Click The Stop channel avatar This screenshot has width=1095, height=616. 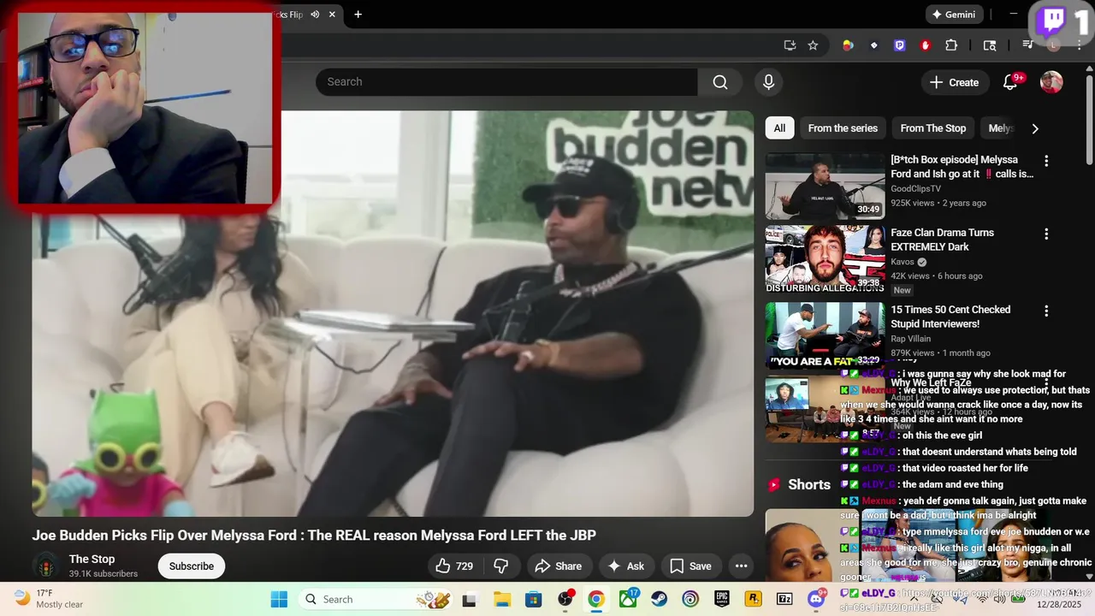pyautogui.click(x=46, y=566)
